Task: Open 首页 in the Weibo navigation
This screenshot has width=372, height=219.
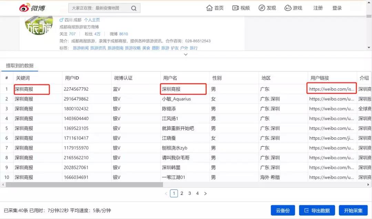Action: [x=219, y=8]
